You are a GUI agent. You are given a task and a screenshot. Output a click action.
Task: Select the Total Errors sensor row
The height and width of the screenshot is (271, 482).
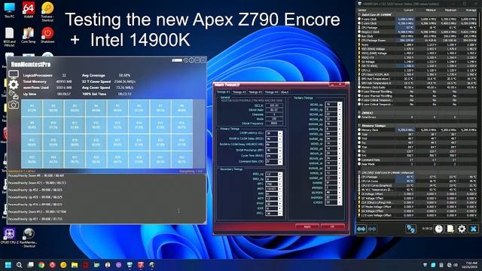click(x=417, y=117)
